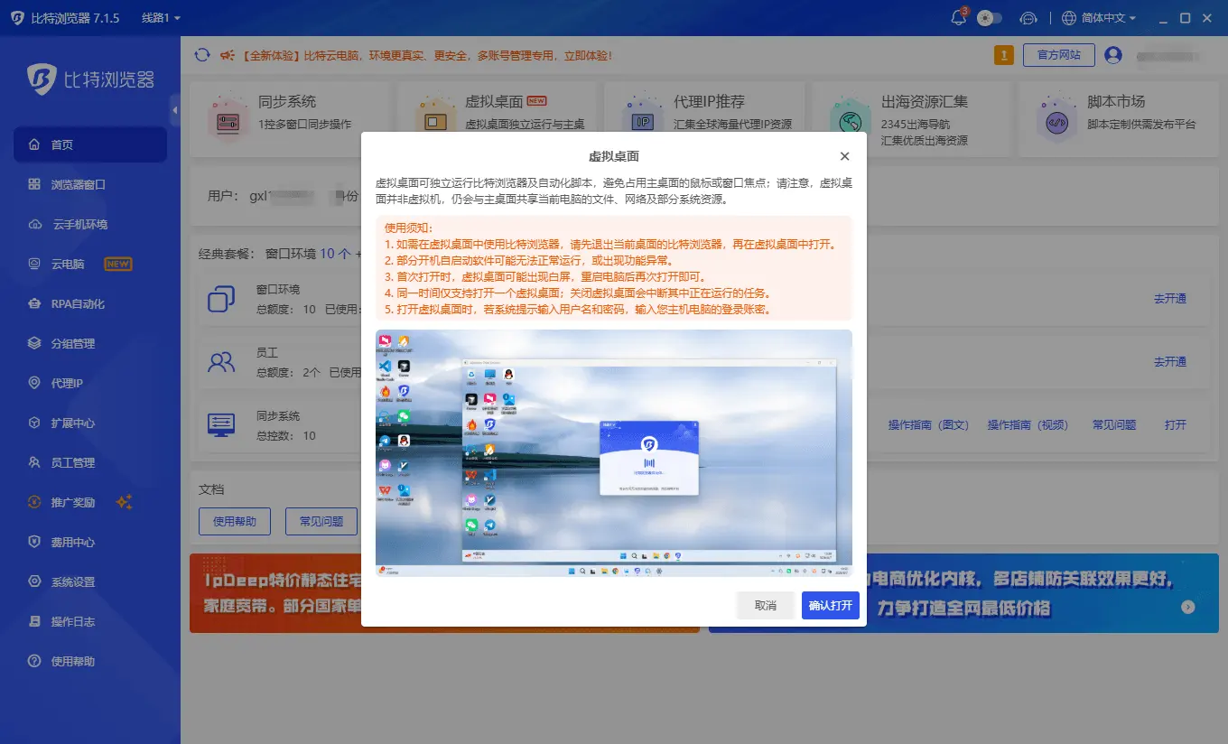1228x744 pixels.
Task: Click the orange upgrade arrow icon
Action: click(1004, 55)
